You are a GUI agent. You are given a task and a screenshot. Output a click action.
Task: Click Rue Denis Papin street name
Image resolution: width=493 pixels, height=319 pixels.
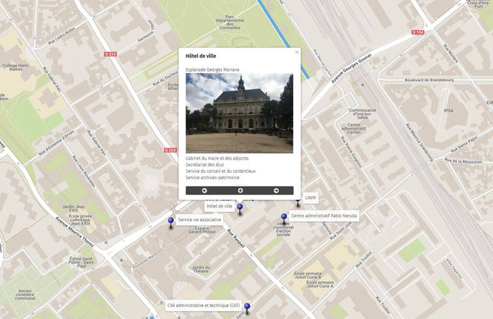465,144
